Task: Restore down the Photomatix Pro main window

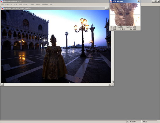Action: [155, 1]
